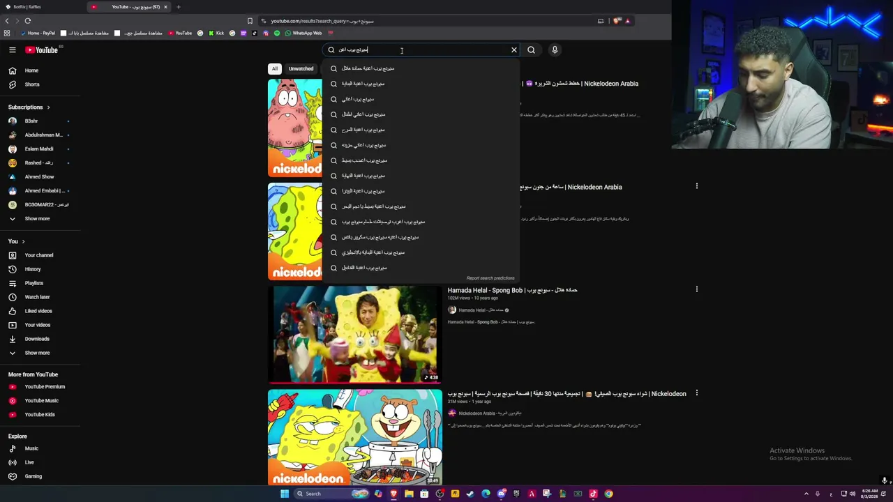Select the Unwatched filter chip
This screenshot has height=502, width=893.
(x=301, y=68)
